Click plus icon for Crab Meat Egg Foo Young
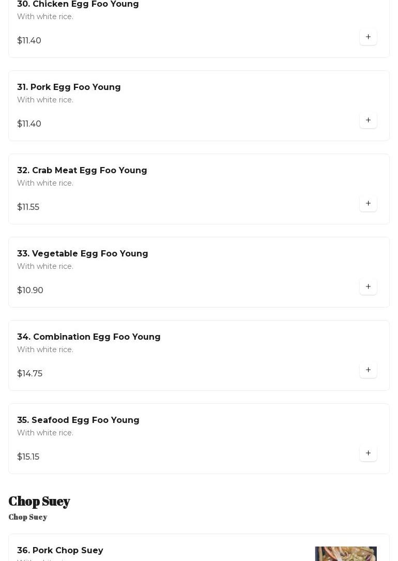 click(368, 204)
